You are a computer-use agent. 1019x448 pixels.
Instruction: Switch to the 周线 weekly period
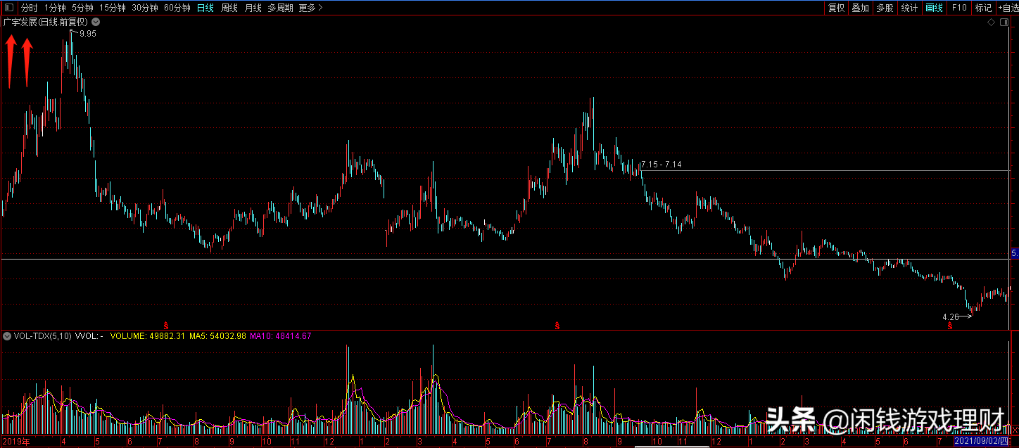pyautogui.click(x=229, y=8)
